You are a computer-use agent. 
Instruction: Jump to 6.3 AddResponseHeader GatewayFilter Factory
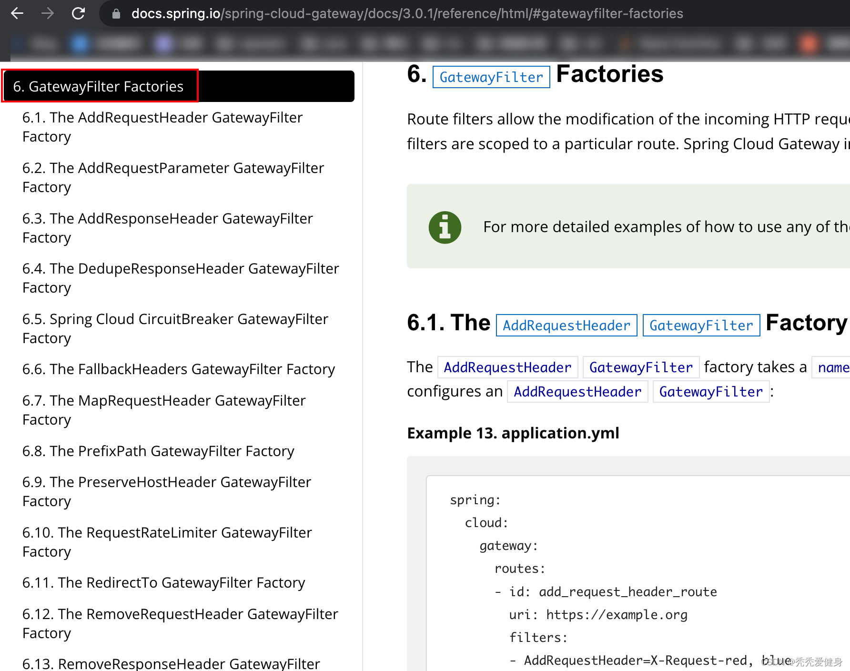168,228
